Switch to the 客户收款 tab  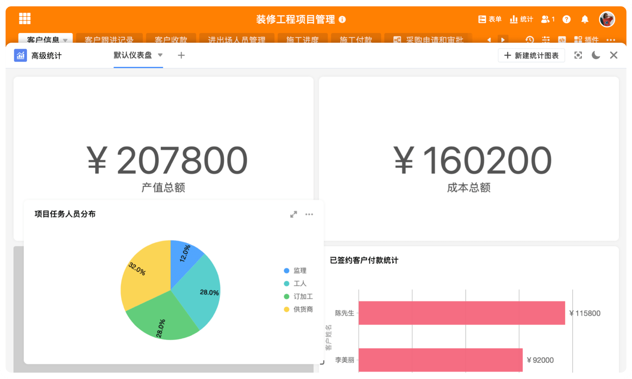171,39
